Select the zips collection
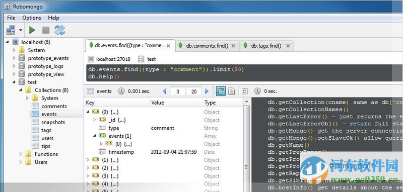The image size is (403, 192). click(x=46, y=146)
